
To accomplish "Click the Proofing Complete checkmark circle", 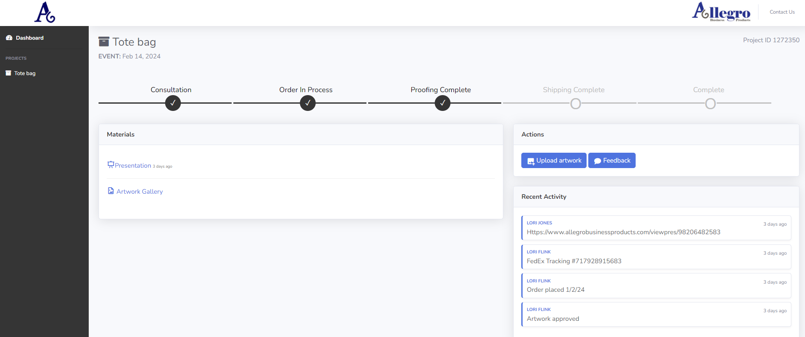I will [442, 103].
